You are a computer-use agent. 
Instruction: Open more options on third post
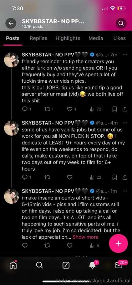pos(125,191)
